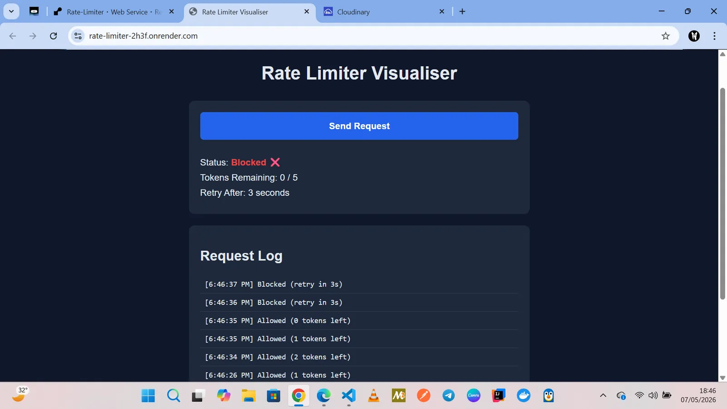This screenshot has height=409, width=727.
Task: Open the battery status tray icon
Action: point(667,395)
